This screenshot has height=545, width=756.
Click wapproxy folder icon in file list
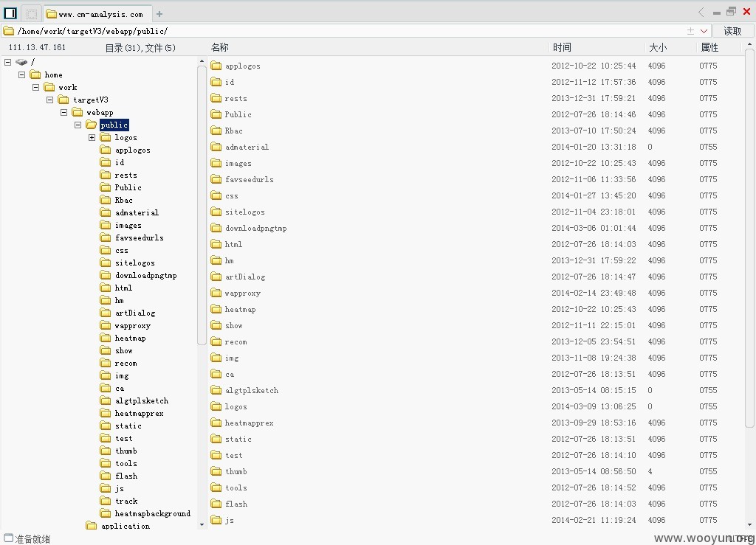tap(216, 293)
